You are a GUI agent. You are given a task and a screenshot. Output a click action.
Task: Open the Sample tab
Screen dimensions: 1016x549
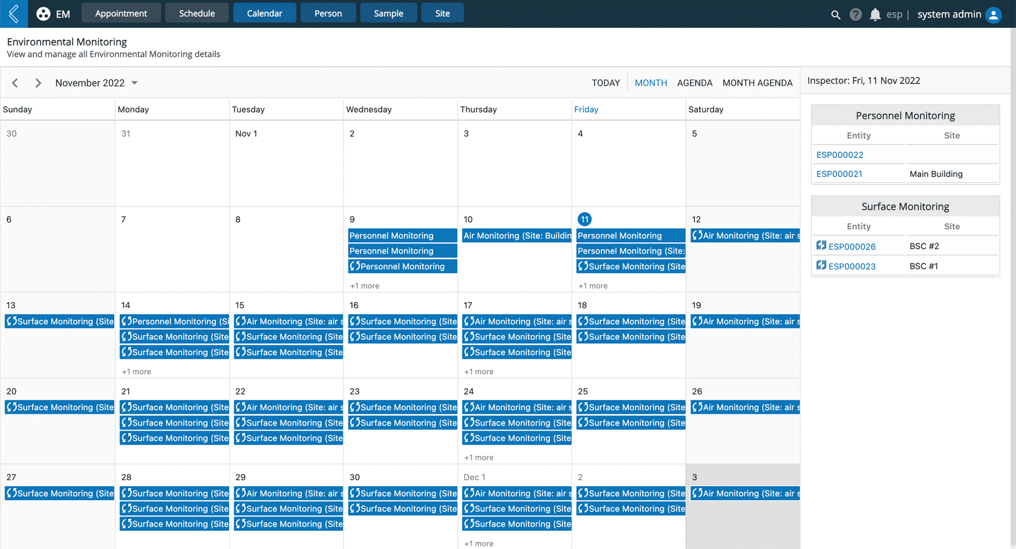pos(388,13)
